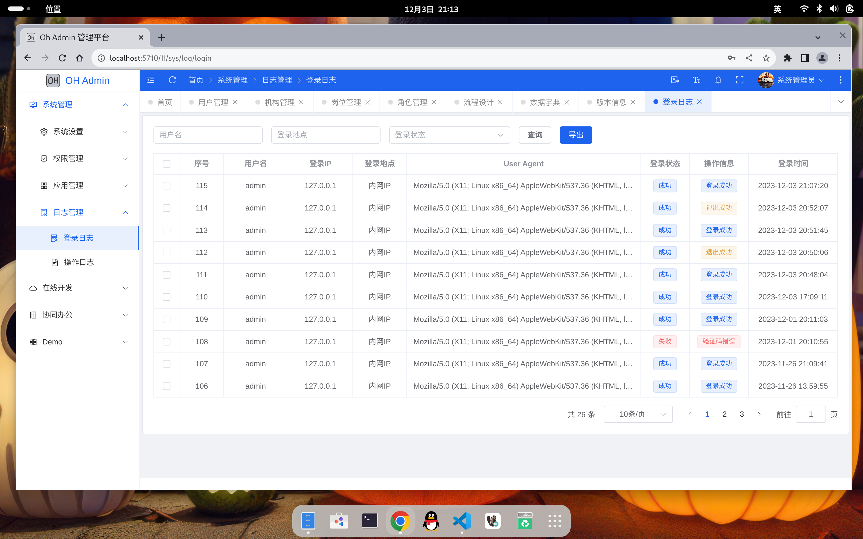Viewport: 863px width, 539px height.
Task: Switch to 机构管理 tab
Action: tap(279, 102)
